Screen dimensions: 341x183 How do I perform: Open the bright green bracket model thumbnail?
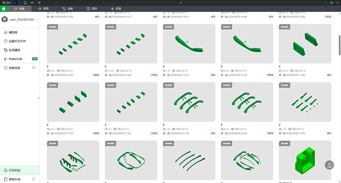(x=305, y=160)
